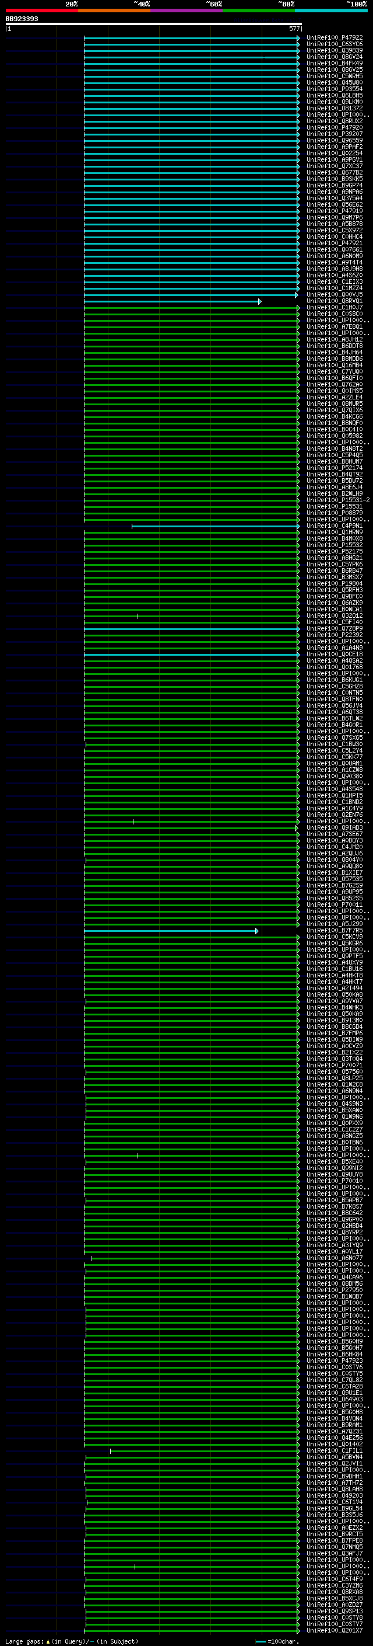
Task: Select hit label UniRef100_P47919
Action: click(x=335, y=211)
